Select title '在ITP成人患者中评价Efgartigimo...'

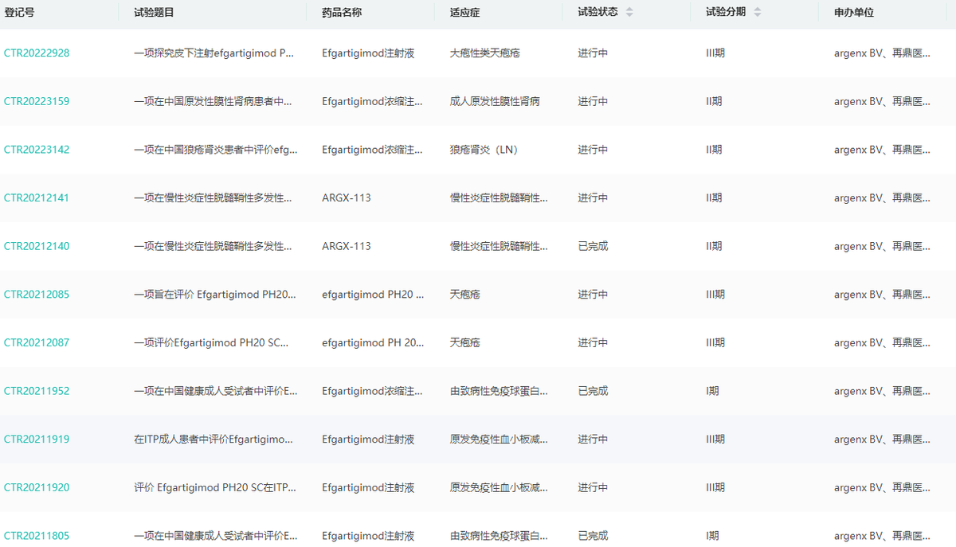[x=214, y=440]
